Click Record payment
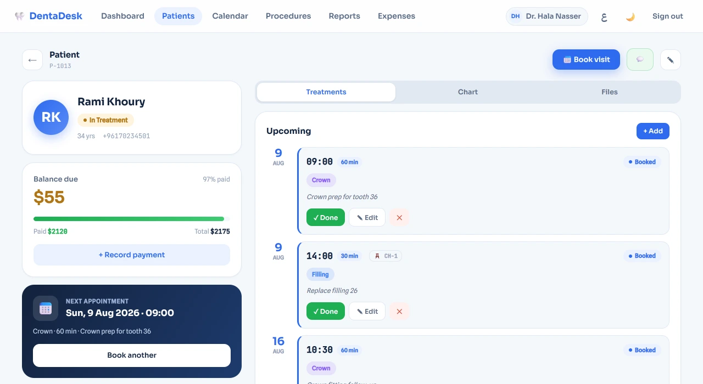The image size is (703, 384). (x=132, y=255)
